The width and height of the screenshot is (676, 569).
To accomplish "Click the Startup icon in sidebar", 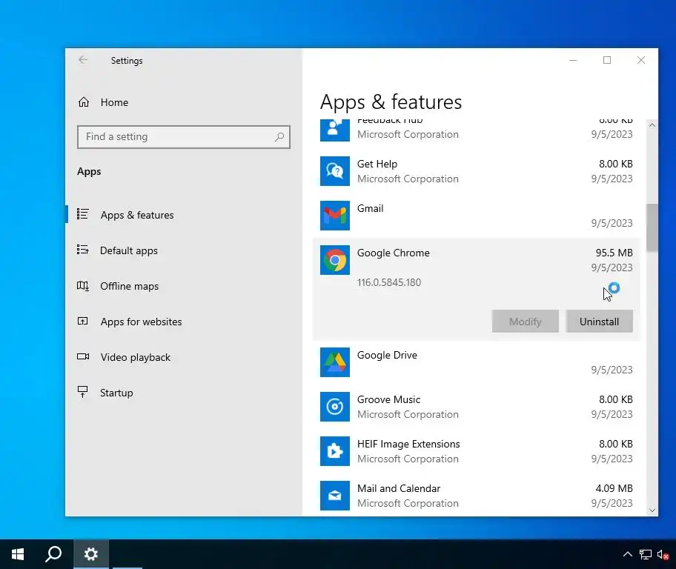I will (82, 392).
